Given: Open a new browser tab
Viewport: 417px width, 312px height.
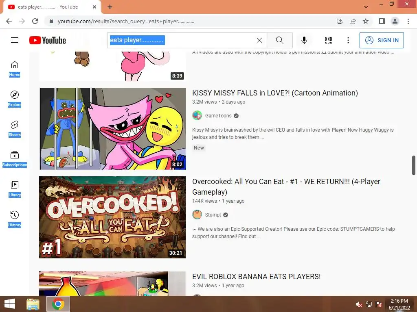Looking at the screenshot, I should click(x=110, y=7).
